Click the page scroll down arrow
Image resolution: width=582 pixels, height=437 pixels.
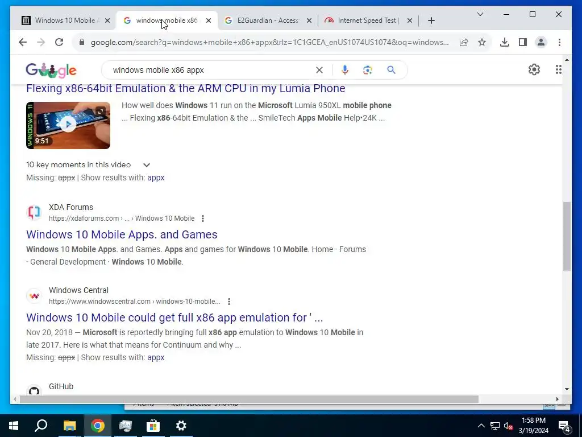[x=567, y=389]
